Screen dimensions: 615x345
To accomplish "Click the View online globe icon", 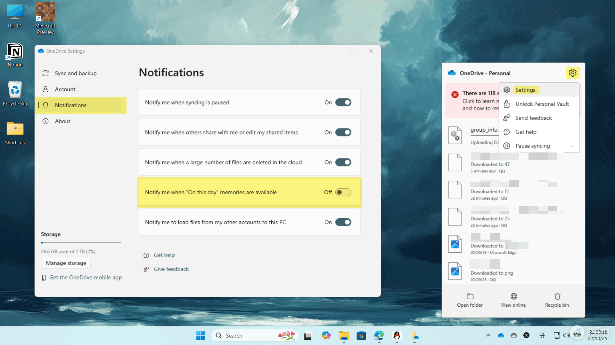I will click(x=513, y=296).
